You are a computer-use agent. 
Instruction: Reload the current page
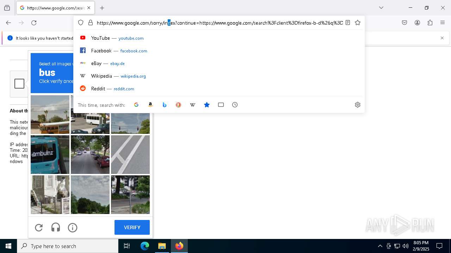pyautogui.click(x=34, y=23)
